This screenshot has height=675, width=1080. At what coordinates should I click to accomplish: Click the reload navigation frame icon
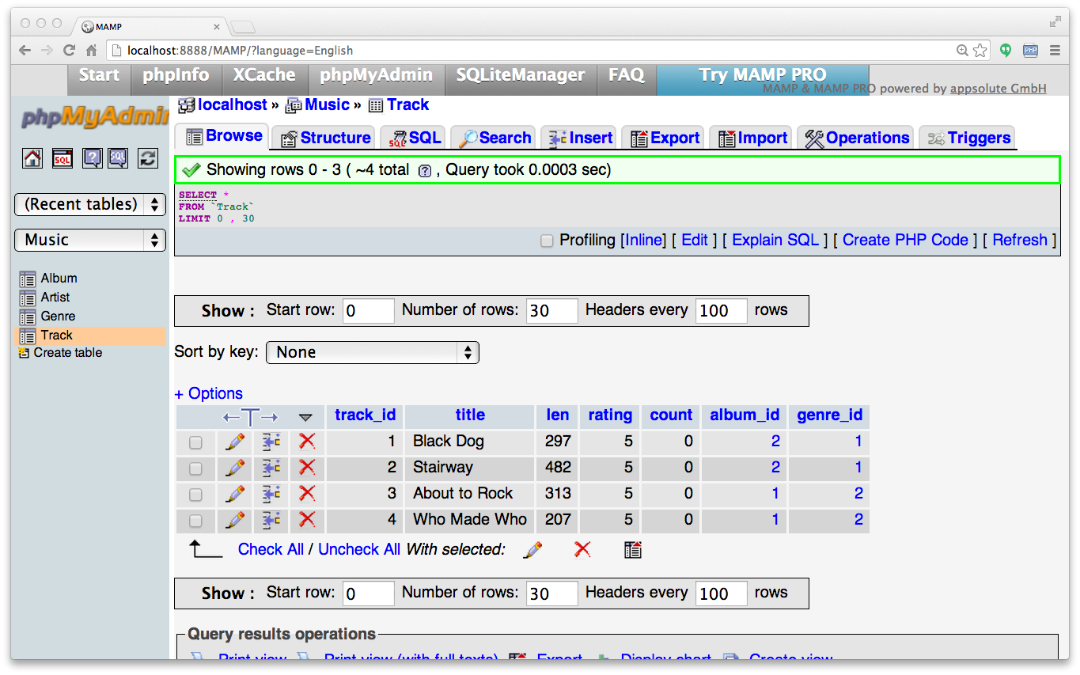(148, 158)
